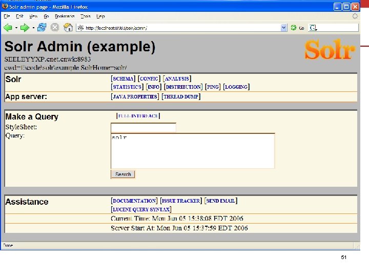
Task: Open the FULL INTERFACE link
Action: [138, 116]
